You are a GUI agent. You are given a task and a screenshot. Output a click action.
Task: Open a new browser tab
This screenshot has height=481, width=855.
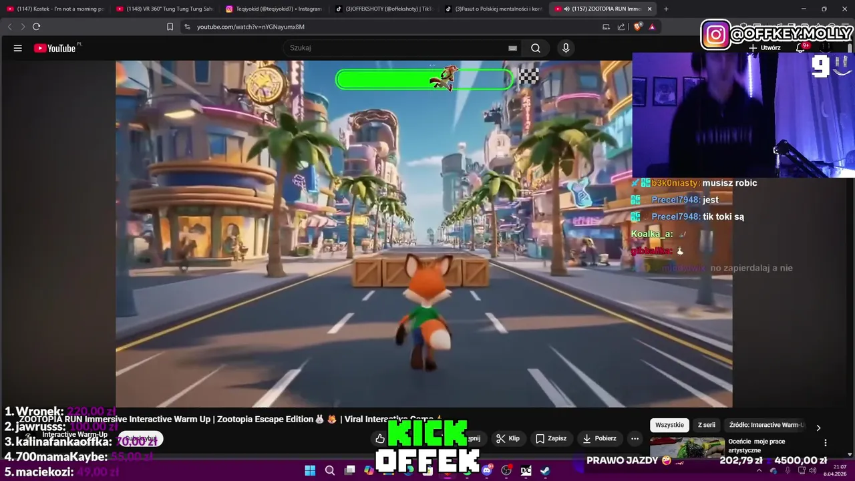tap(666, 9)
